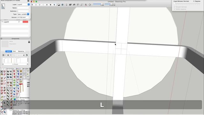Activate the Walk footprints tool
The height and width of the screenshot is (115, 204).
70,5
